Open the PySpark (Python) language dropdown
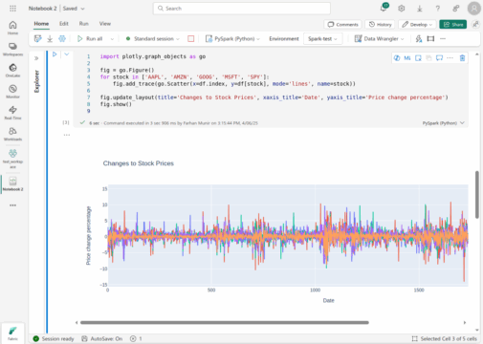Viewport: 483px width, 344px height. 232,39
